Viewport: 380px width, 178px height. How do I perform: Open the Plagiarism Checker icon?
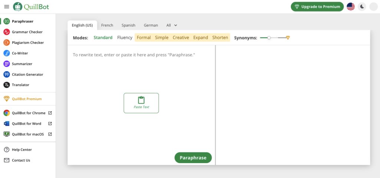[7, 43]
